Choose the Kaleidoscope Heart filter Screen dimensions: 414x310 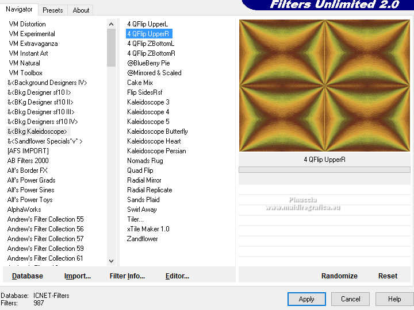click(154, 141)
